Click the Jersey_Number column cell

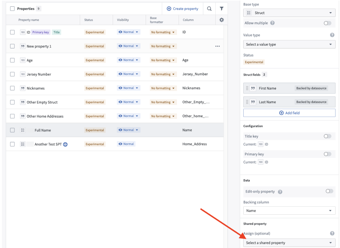point(195,74)
